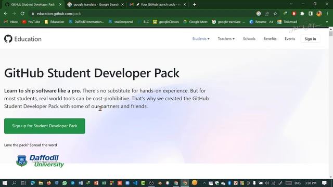Image resolution: width=333 pixels, height=187 pixels.
Task: Click the red shield extension icon
Action: tap(294, 14)
